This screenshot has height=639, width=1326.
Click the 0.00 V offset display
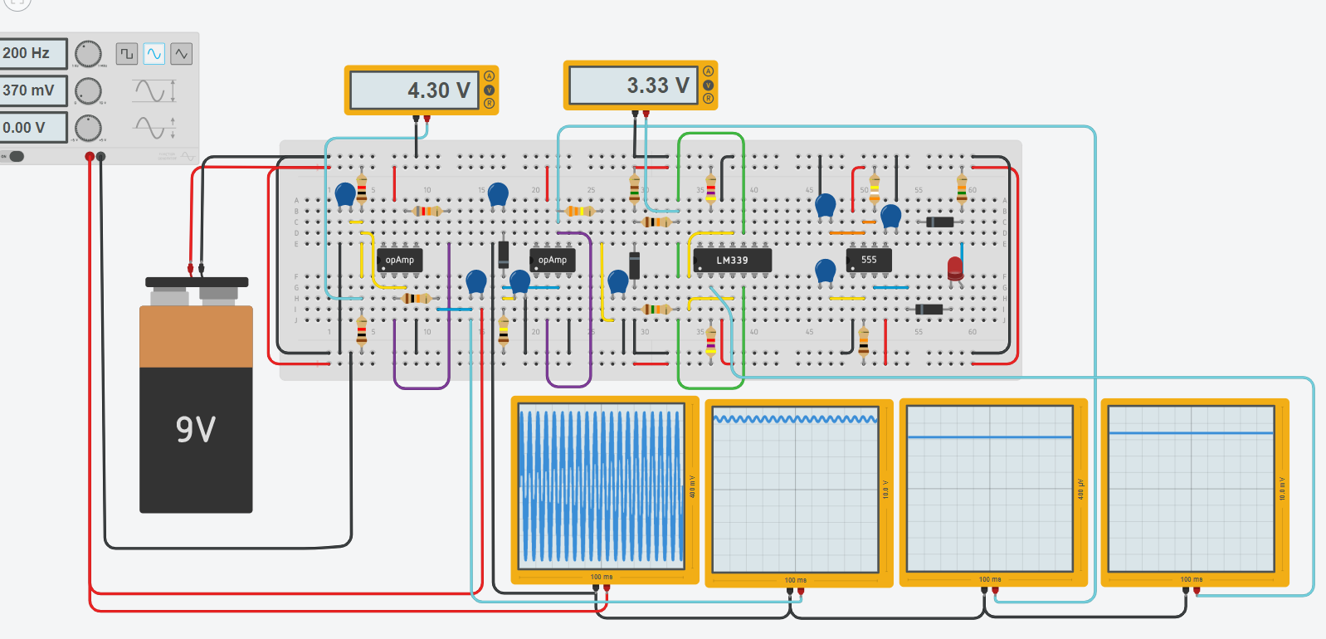point(32,128)
